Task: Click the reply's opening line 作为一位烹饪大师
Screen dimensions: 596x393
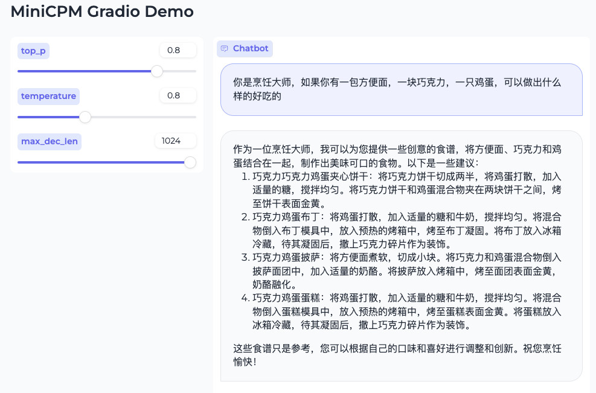Action: pyautogui.click(x=397, y=156)
